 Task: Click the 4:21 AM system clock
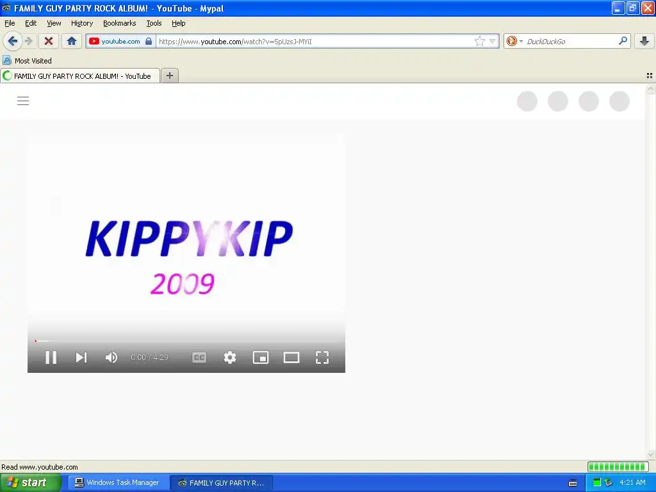[x=632, y=482]
